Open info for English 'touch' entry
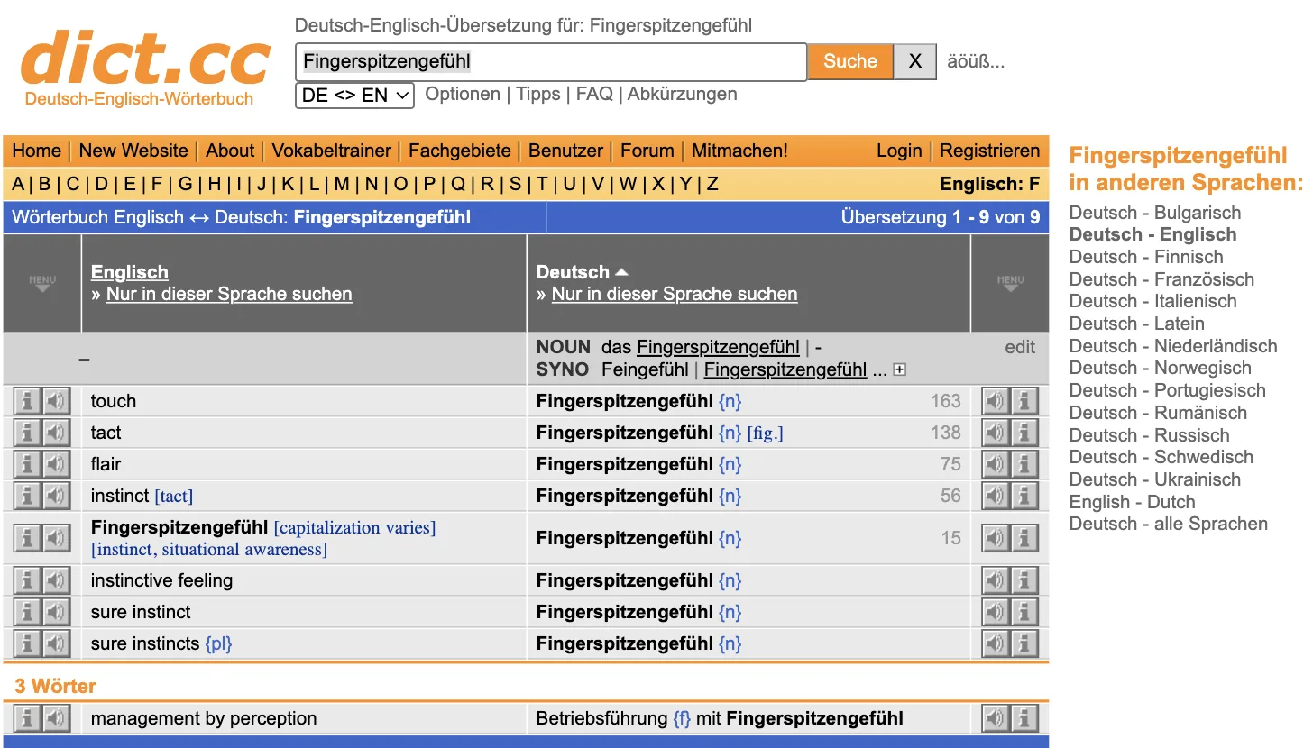This screenshot has width=1313, height=748. tap(28, 401)
